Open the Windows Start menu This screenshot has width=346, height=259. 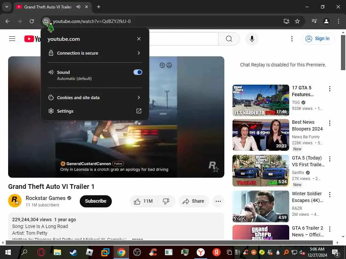click(x=8, y=252)
